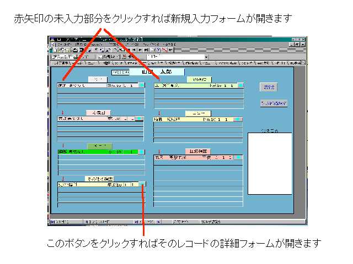
Task: Click first empty row under the 心電図 record
Action: (100, 124)
